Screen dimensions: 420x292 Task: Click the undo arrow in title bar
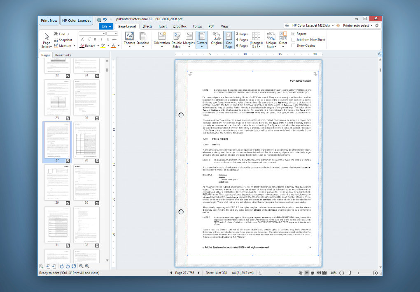click(x=105, y=20)
